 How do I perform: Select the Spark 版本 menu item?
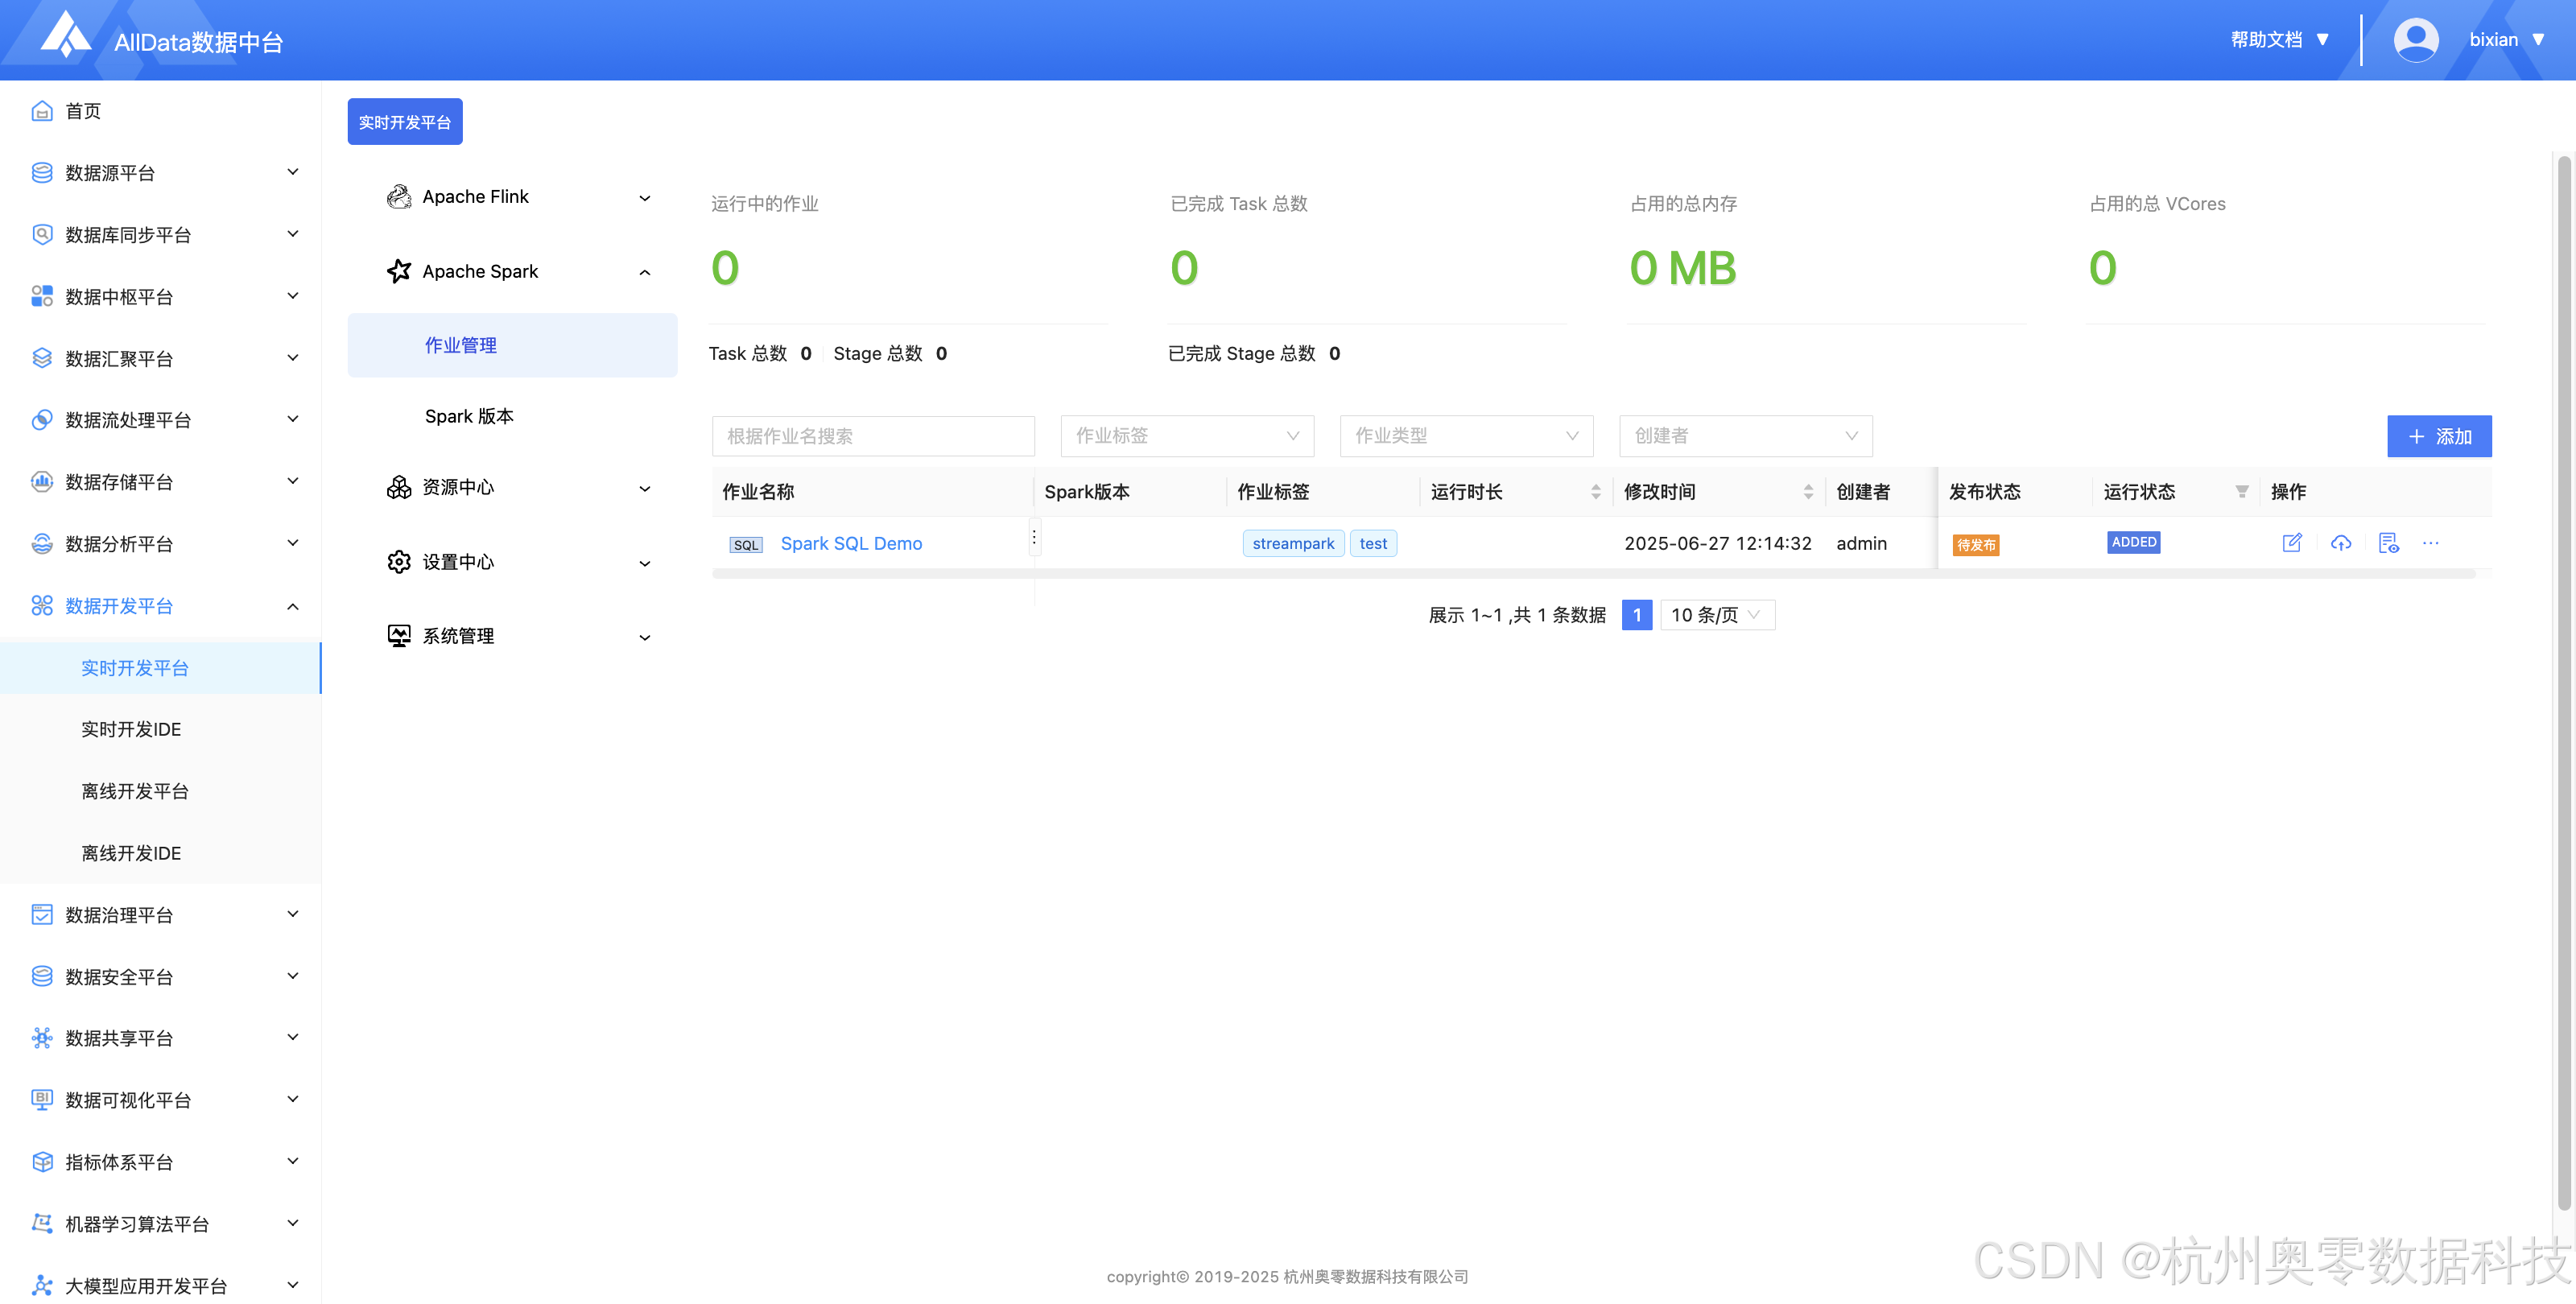[x=469, y=416]
